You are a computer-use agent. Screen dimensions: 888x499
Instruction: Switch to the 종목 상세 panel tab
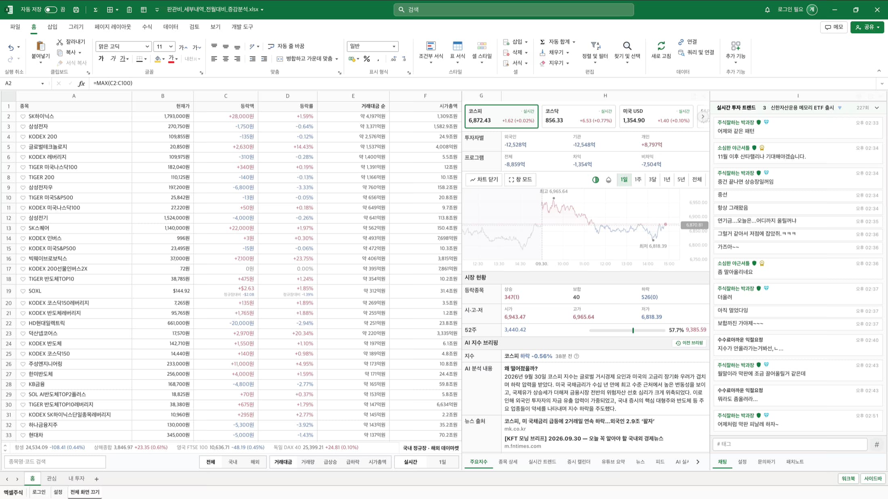click(x=508, y=462)
